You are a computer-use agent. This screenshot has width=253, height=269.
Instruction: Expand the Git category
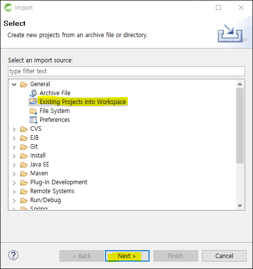[x=14, y=147]
